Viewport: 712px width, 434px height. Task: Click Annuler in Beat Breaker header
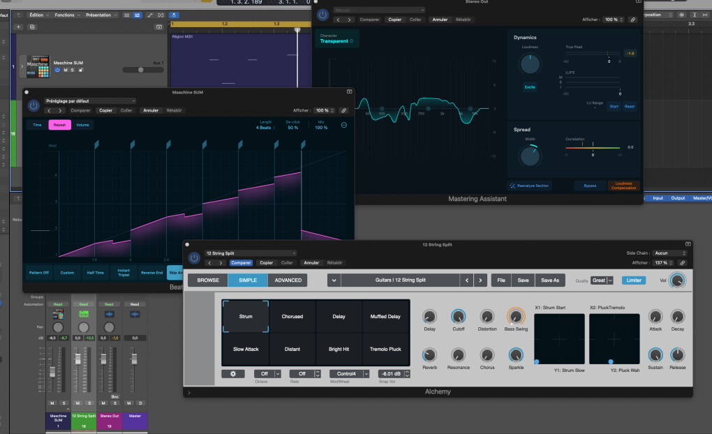[151, 110]
